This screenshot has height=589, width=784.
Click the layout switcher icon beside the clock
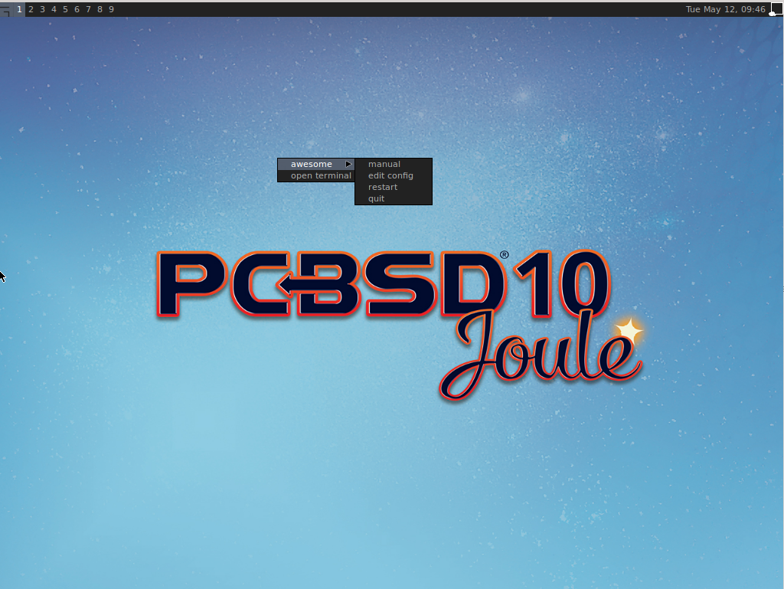tap(776, 9)
